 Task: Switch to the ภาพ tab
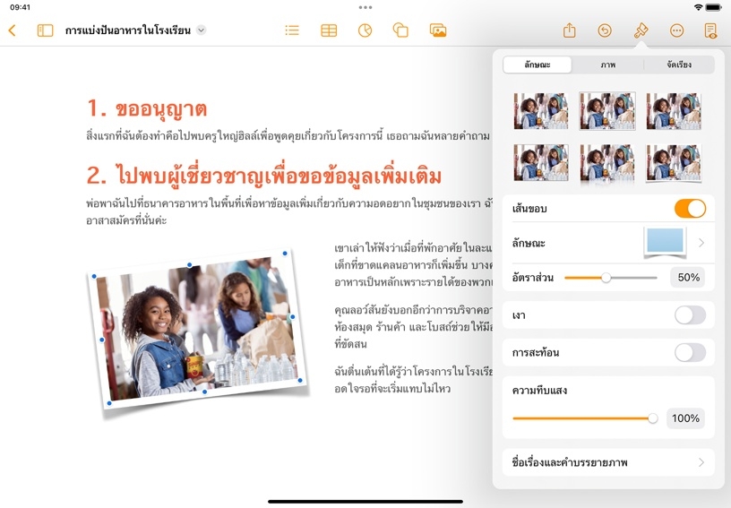(x=608, y=65)
